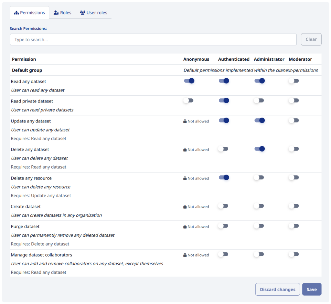Disable Update any dataset for Administrator

[x=260, y=121]
